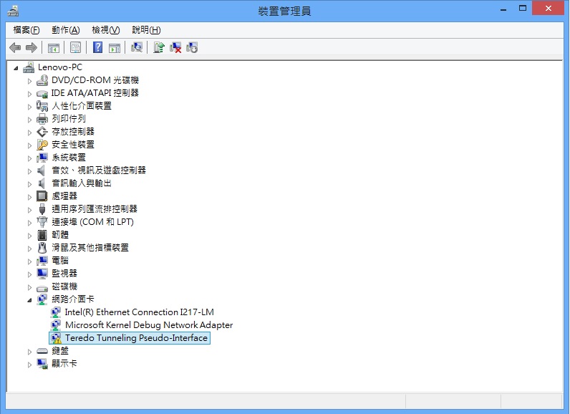Select Microsoft Kernel Debug Network Adapter
Image resolution: width=570 pixels, height=414 pixels.
149,325
